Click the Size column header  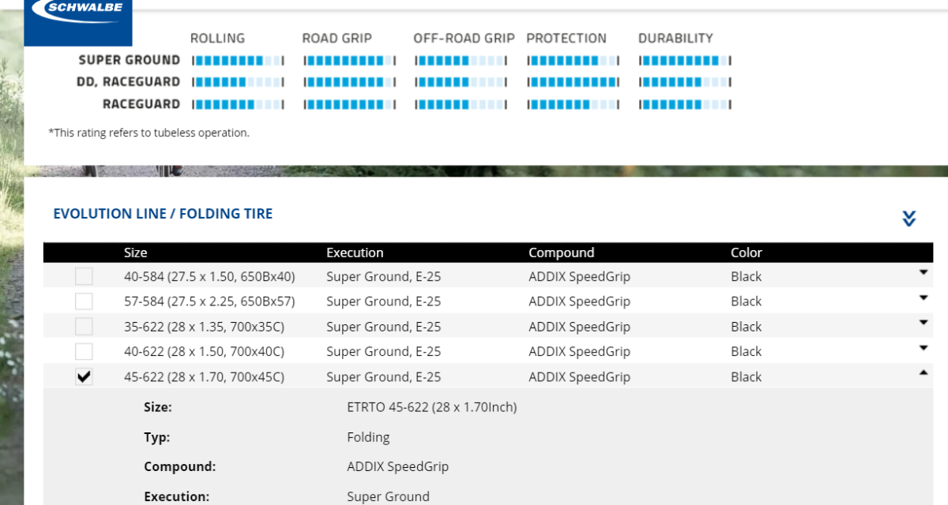tap(135, 252)
